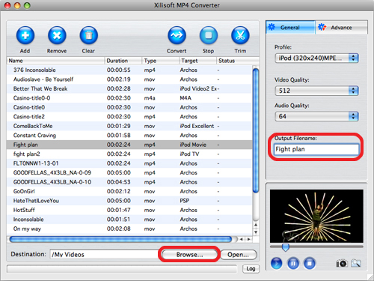The height and width of the screenshot is (281, 374).
Task: Play the preview video
Action: tap(276, 263)
